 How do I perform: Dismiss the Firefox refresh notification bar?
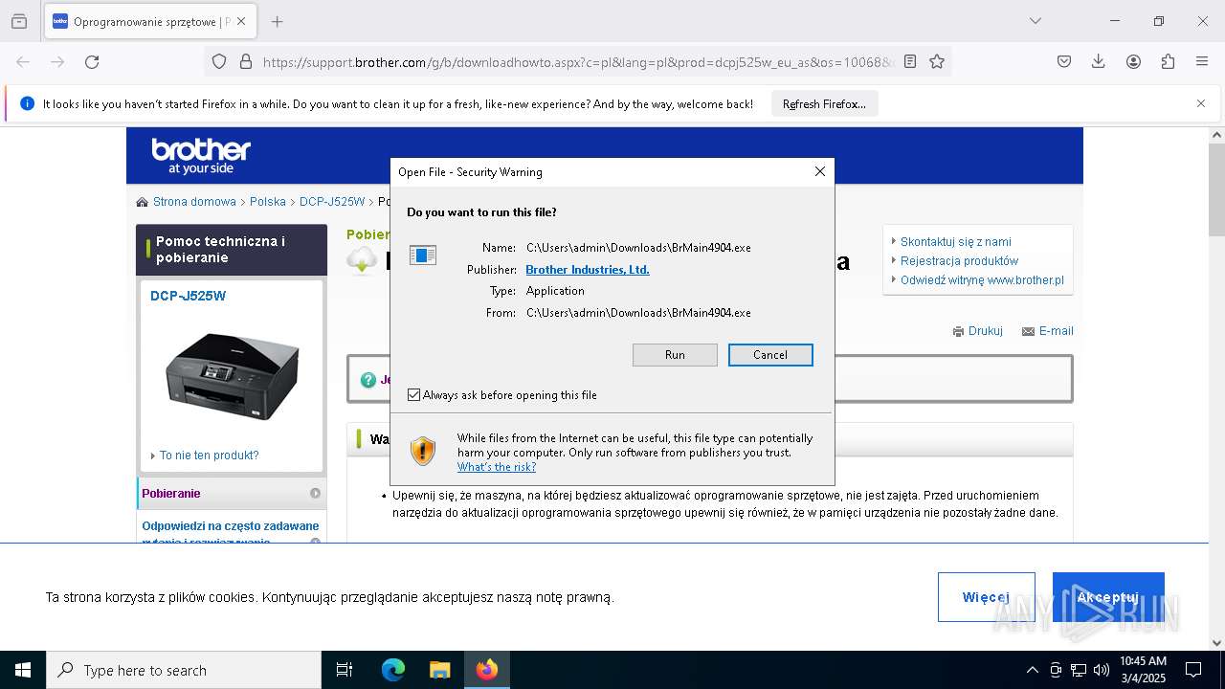[x=1201, y=103]
